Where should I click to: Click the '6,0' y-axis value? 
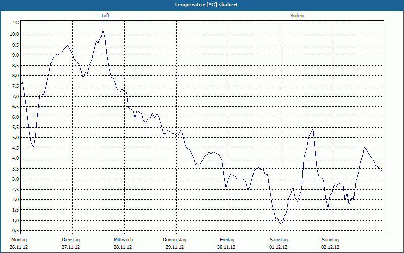pos(15,117)
